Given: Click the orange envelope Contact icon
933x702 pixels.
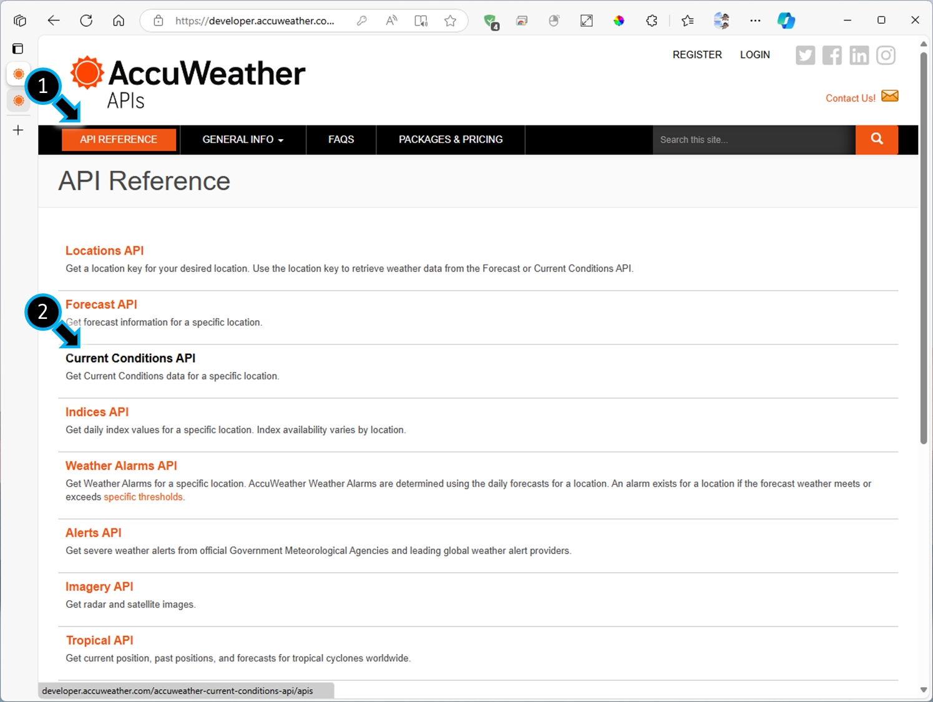Looking at the screenshot, I should pyautogui.click(x=890, y=96).
